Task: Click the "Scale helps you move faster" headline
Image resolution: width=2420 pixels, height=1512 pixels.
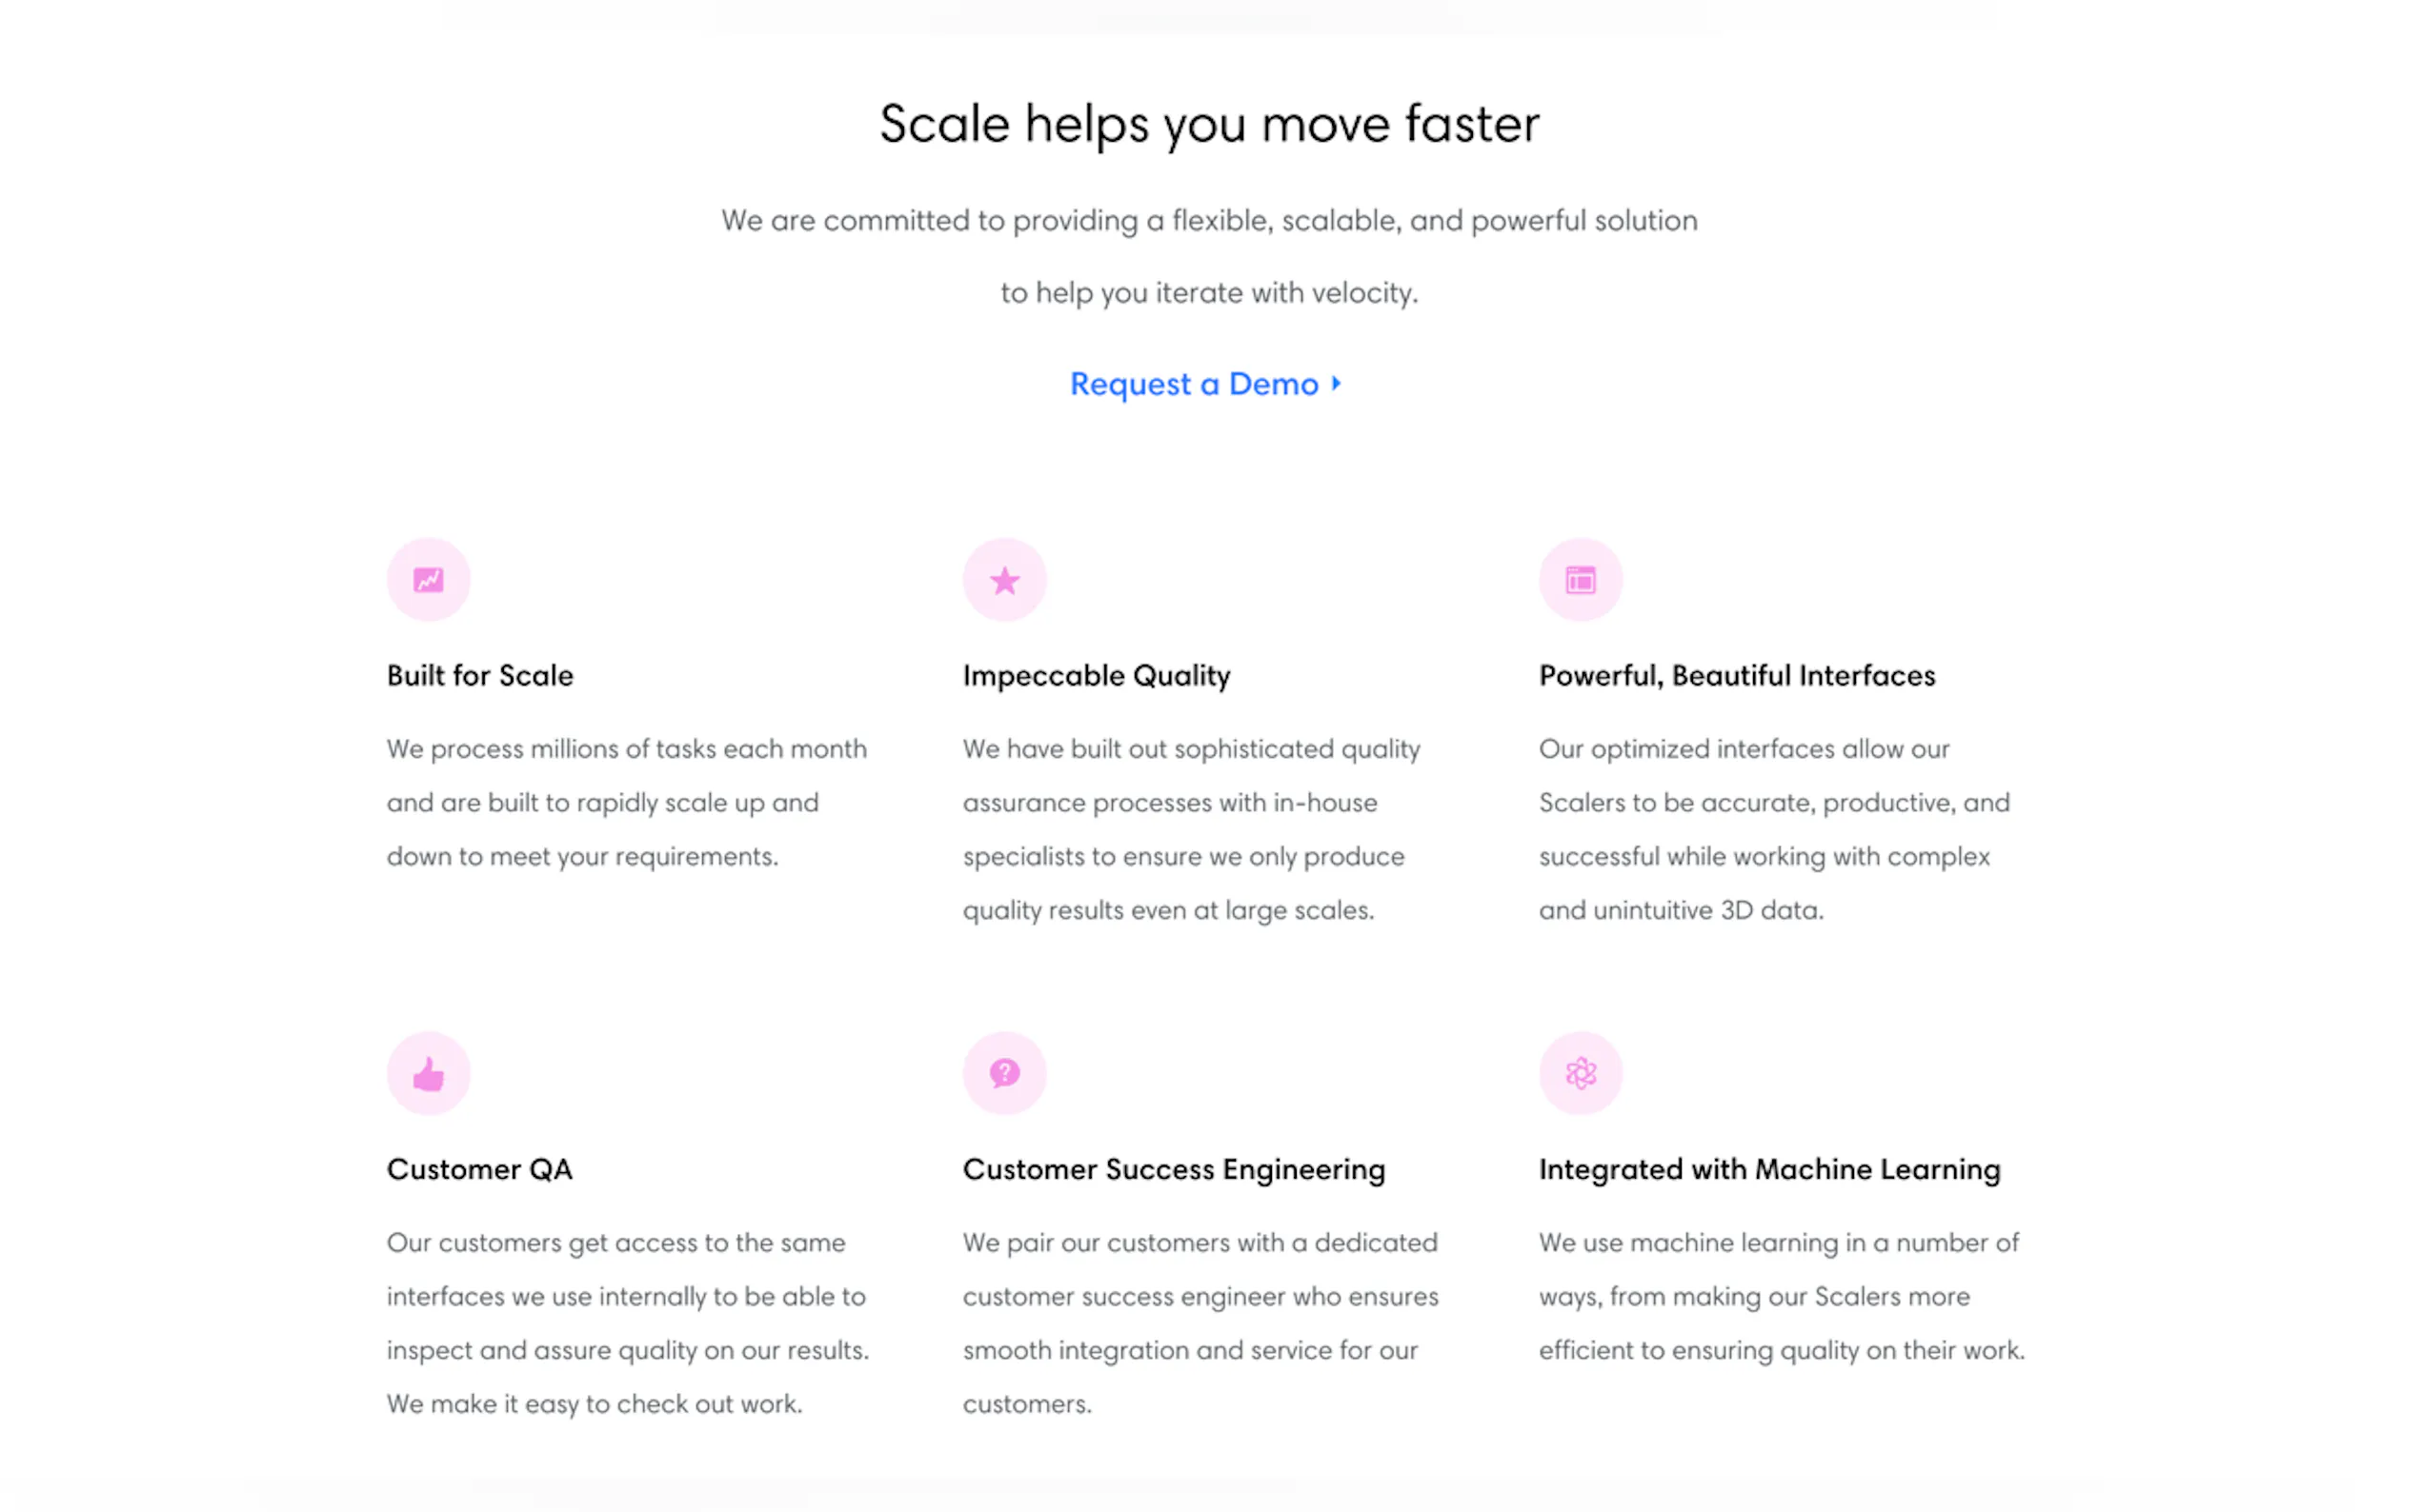Action: pos(1209,124)
